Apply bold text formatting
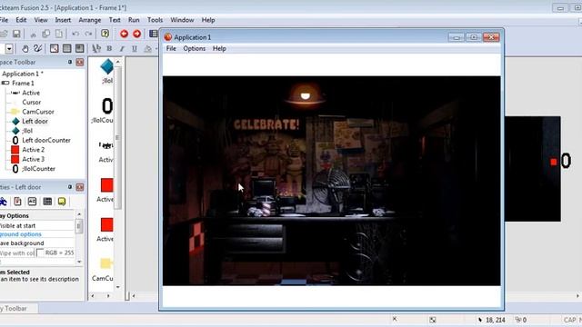Viewport: 582px width, 327px height. click(109, 48)
